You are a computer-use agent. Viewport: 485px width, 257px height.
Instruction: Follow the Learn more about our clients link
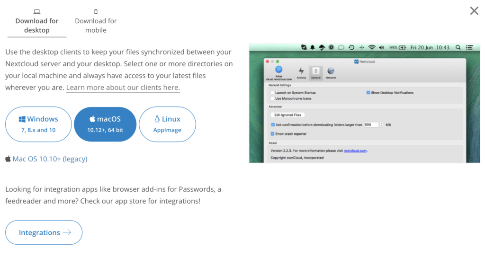pyautogui.click(x=123, y=88)
